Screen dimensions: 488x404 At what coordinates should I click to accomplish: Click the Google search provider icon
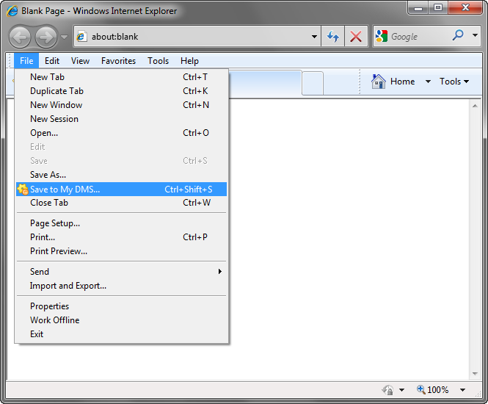point(382,36)
